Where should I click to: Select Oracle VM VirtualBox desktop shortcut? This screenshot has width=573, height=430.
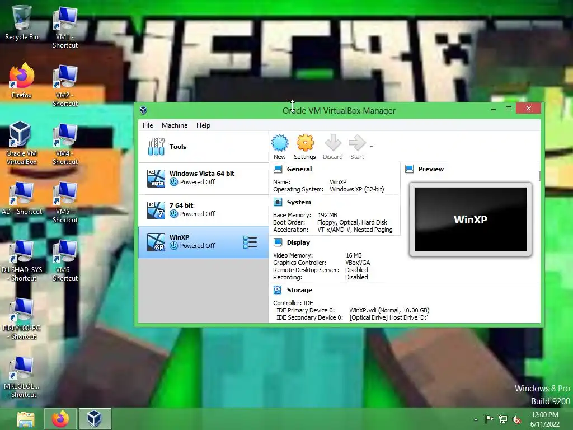[22, 143]
